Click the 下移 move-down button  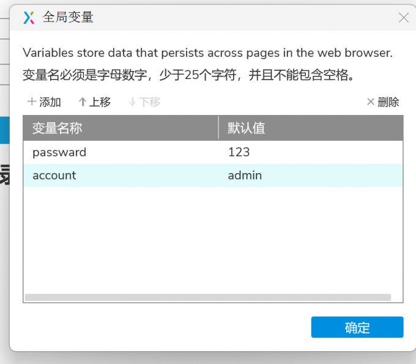(x=144, y=102)
